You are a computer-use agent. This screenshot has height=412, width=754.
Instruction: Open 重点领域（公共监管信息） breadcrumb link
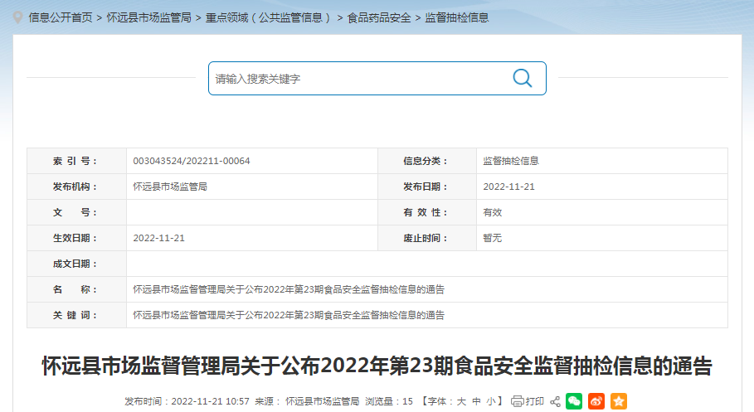(x=269, y=17)
